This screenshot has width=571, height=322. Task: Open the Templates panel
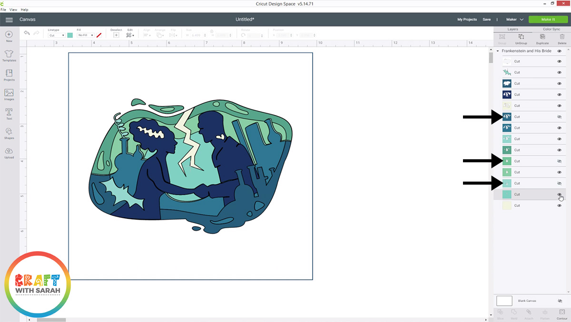pyautogui.click(x=9, y=56)
